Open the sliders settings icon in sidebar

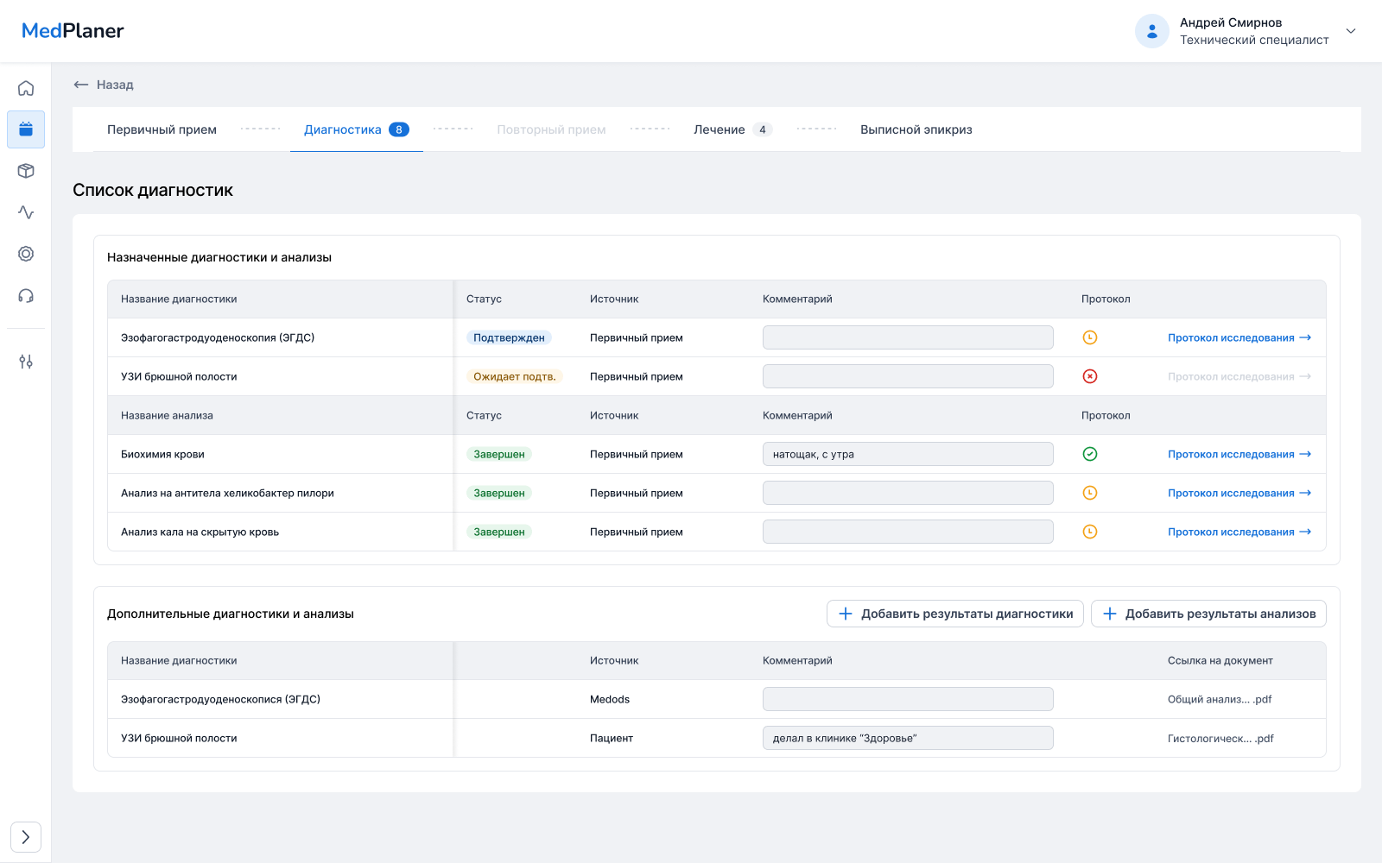tap(26, 362)
